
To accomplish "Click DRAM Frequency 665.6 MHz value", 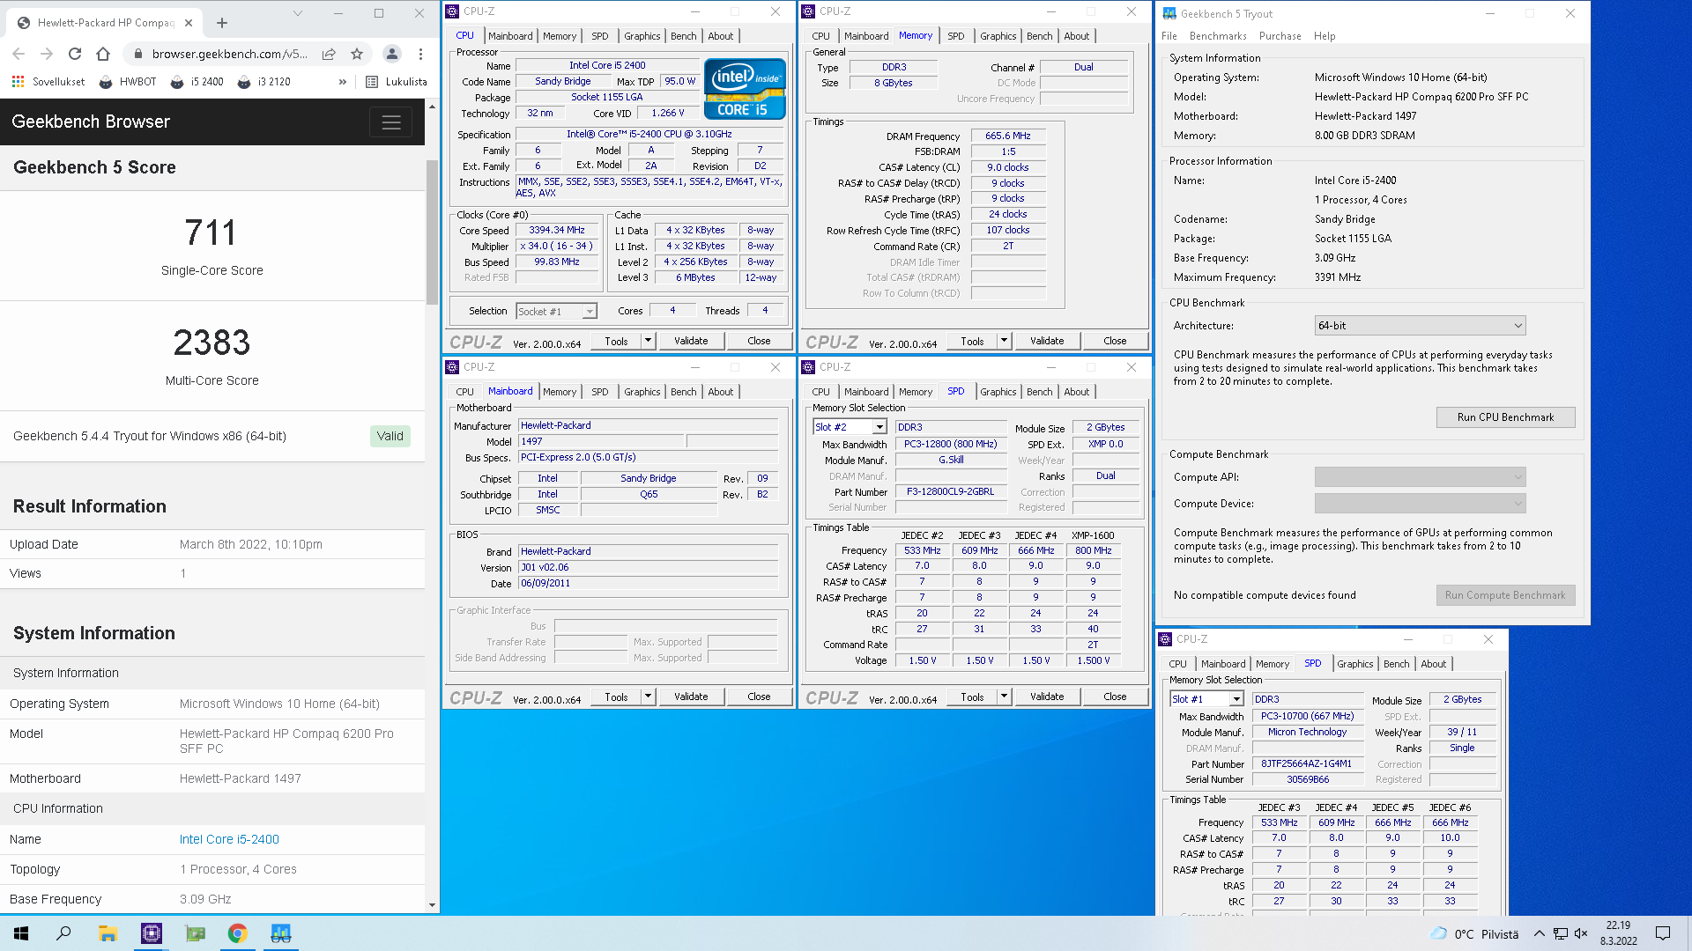I will pyautogui.click(x=1008, y=136).
